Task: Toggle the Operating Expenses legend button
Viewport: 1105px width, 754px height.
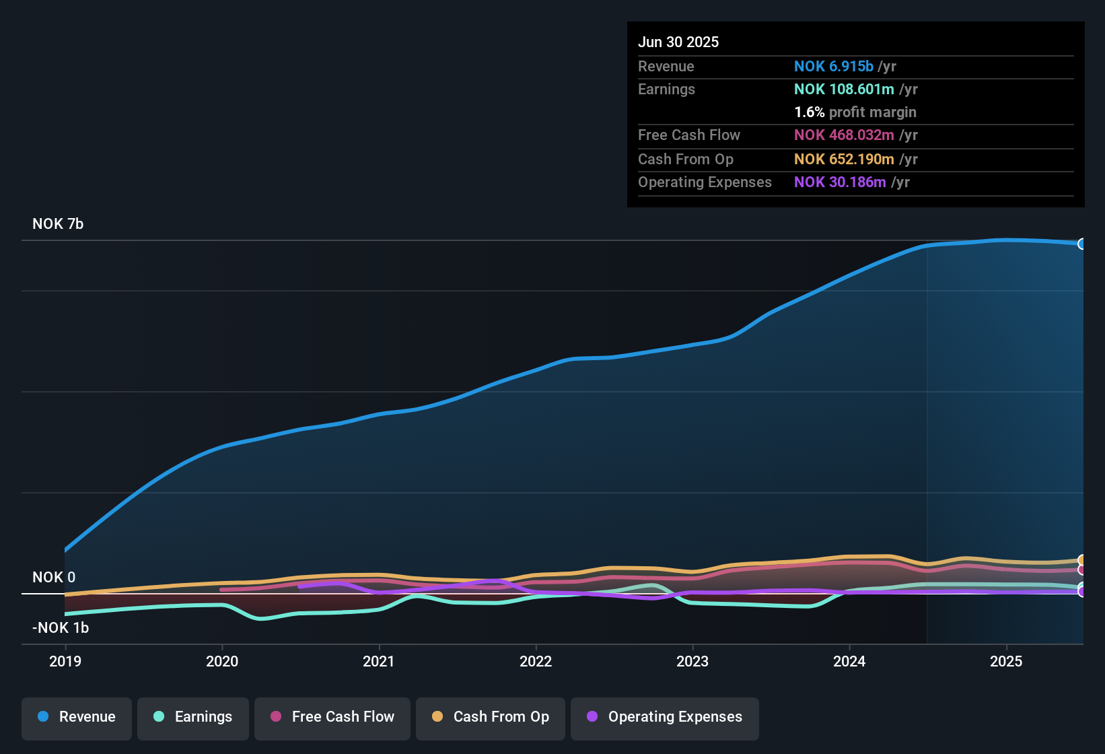Action: (x=665, y=718)
